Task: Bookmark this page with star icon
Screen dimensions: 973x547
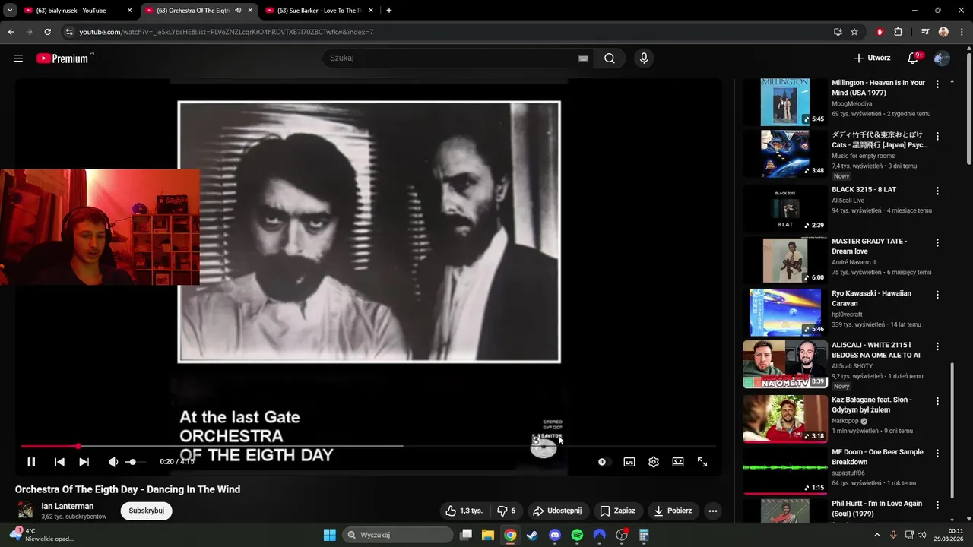Action: coord(854,32)
